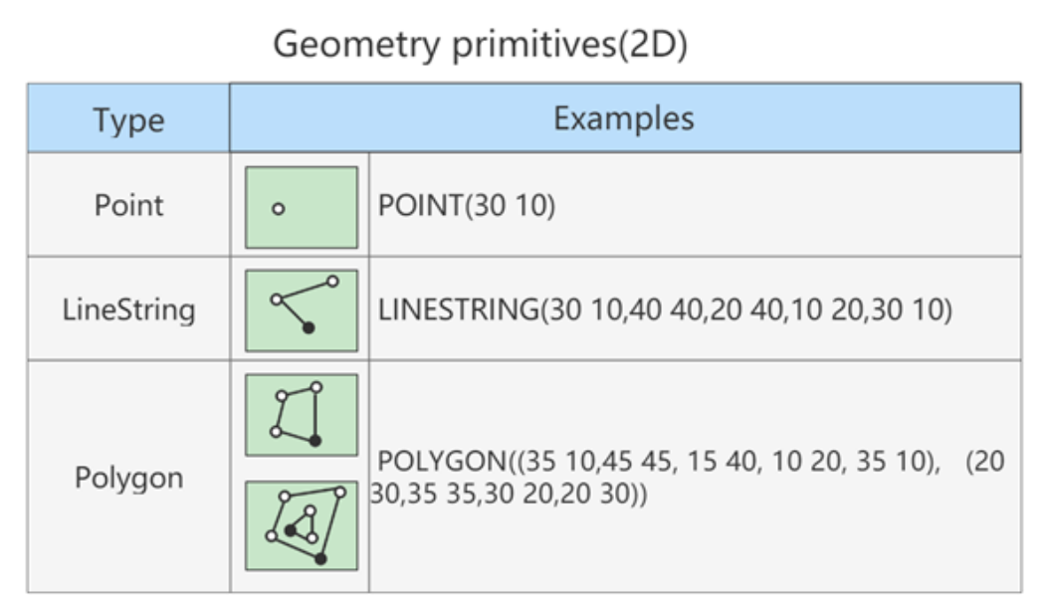The height and width of the screenshot is (607, 1053).
Task: Click the filled black vertex in simple polygon thumbnail
Action: tap(316, 440)
